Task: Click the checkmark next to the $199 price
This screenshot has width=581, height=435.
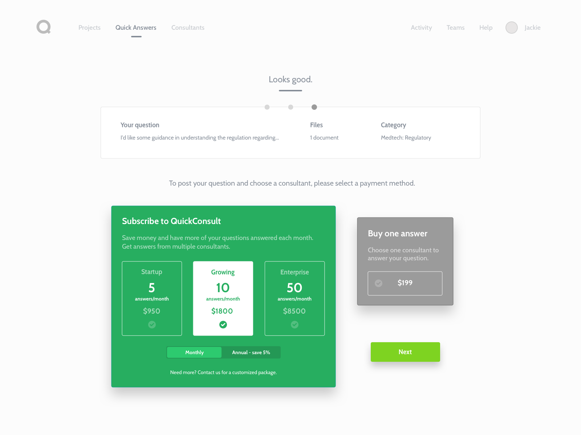Action: (378, 283)
